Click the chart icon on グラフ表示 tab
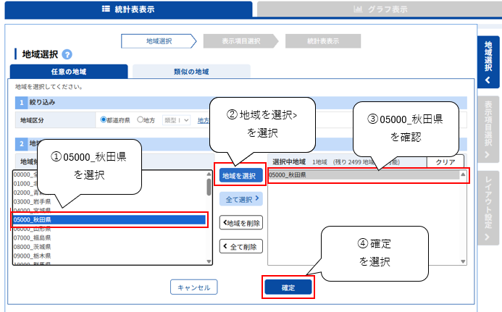502x312 pixels. point(358,9)
